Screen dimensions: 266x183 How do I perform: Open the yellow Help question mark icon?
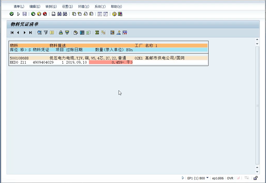point(114,14)
